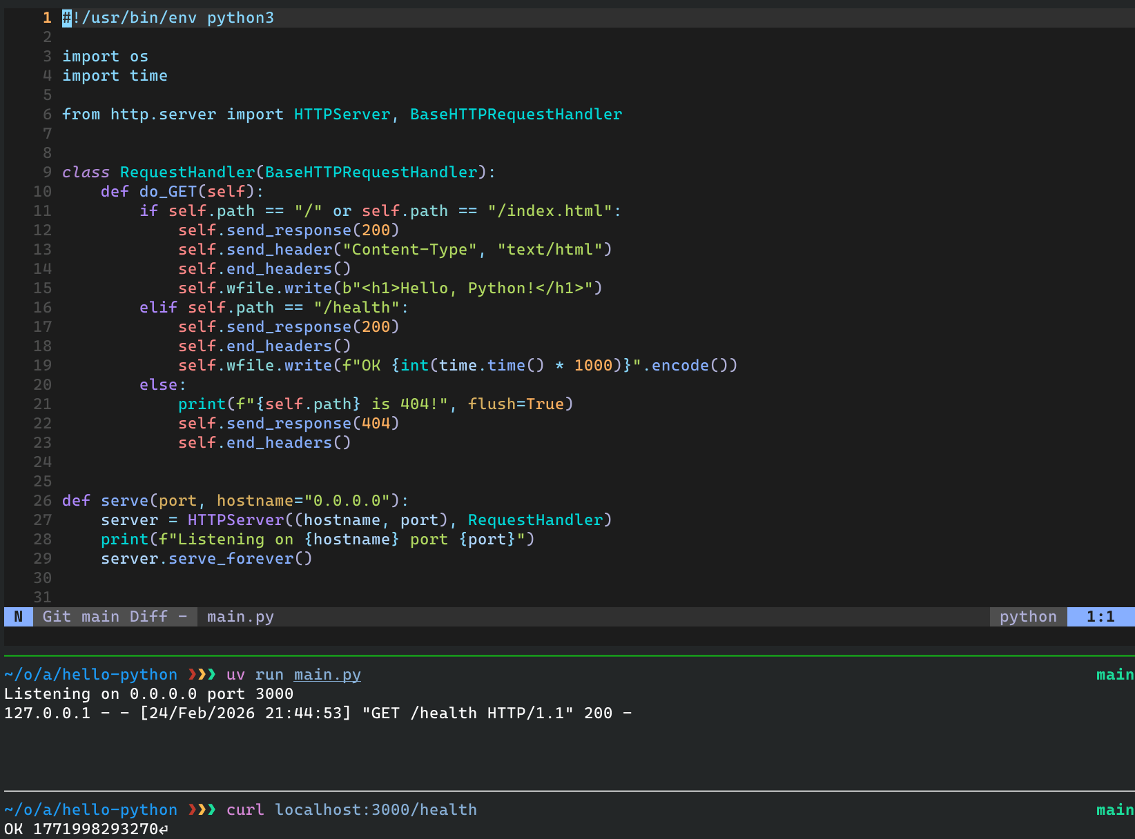This screenshot has width=1135, height=839.
Task: Click the "Content-Type" header string
Action: 410,250
